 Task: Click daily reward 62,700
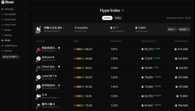coord(149,96)
